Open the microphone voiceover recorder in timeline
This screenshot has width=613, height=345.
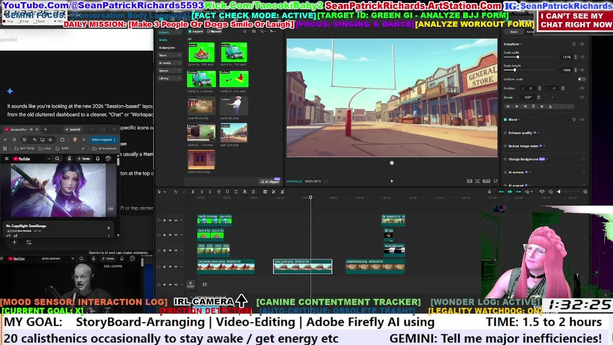tap(489, 192)
